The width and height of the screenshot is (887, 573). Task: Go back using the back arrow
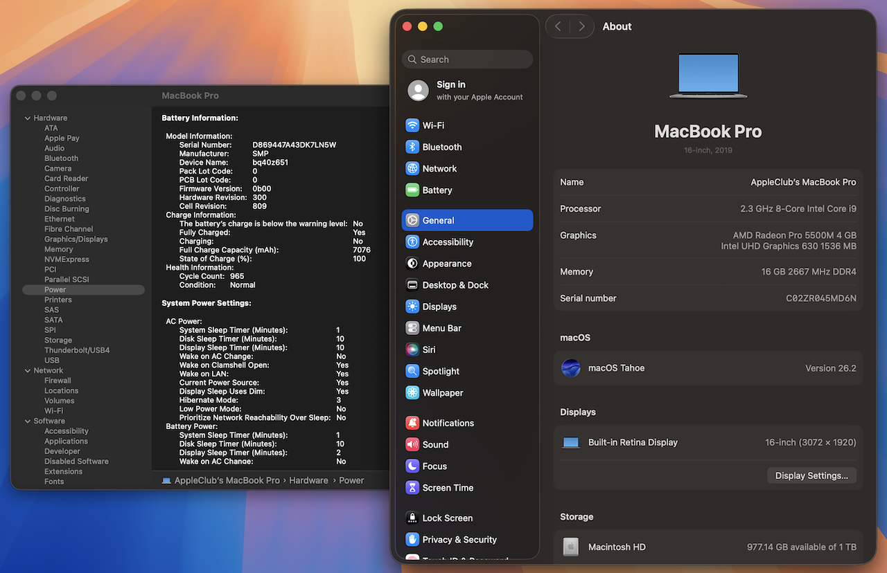pos(558,26)
